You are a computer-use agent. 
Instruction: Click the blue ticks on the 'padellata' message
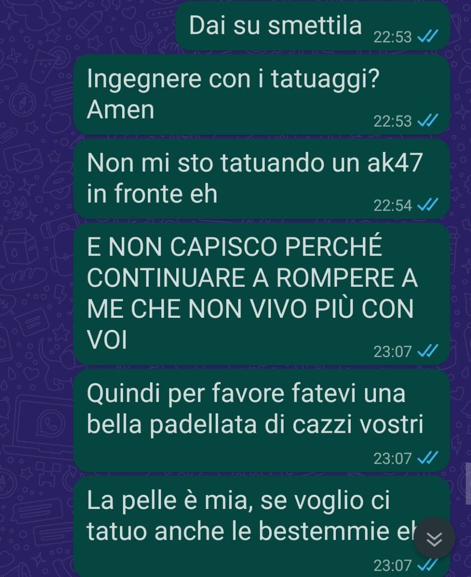(x=426, y=458)
